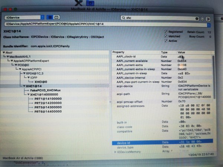223x167 pixels.
Task: Expand the IODeviceMemory property
Action: click(x=115, y=152)
